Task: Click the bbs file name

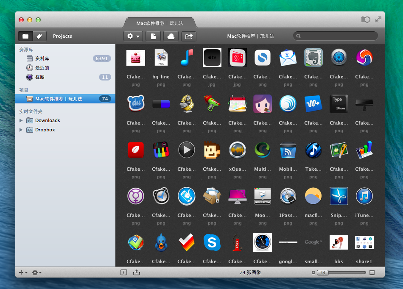Action: 339,261
